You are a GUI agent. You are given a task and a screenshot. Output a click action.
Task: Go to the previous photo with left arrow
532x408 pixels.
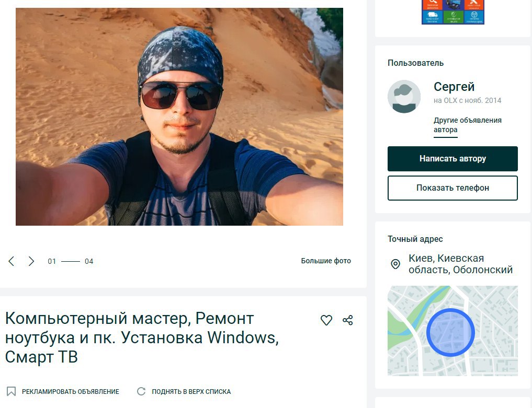tap(11, 261)
